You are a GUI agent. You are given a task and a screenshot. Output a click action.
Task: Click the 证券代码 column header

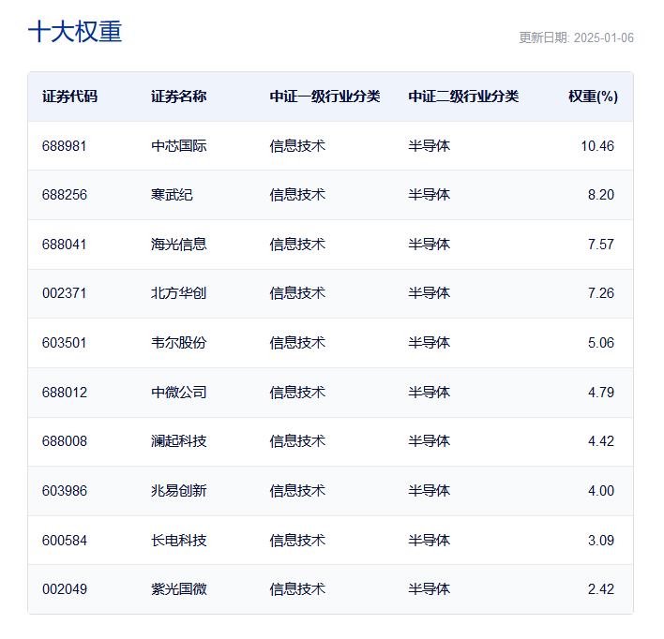point(69,97)
